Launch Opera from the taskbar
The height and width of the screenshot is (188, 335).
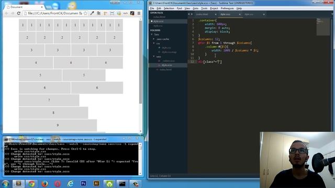pyautogui.click(x=58, y=183)
